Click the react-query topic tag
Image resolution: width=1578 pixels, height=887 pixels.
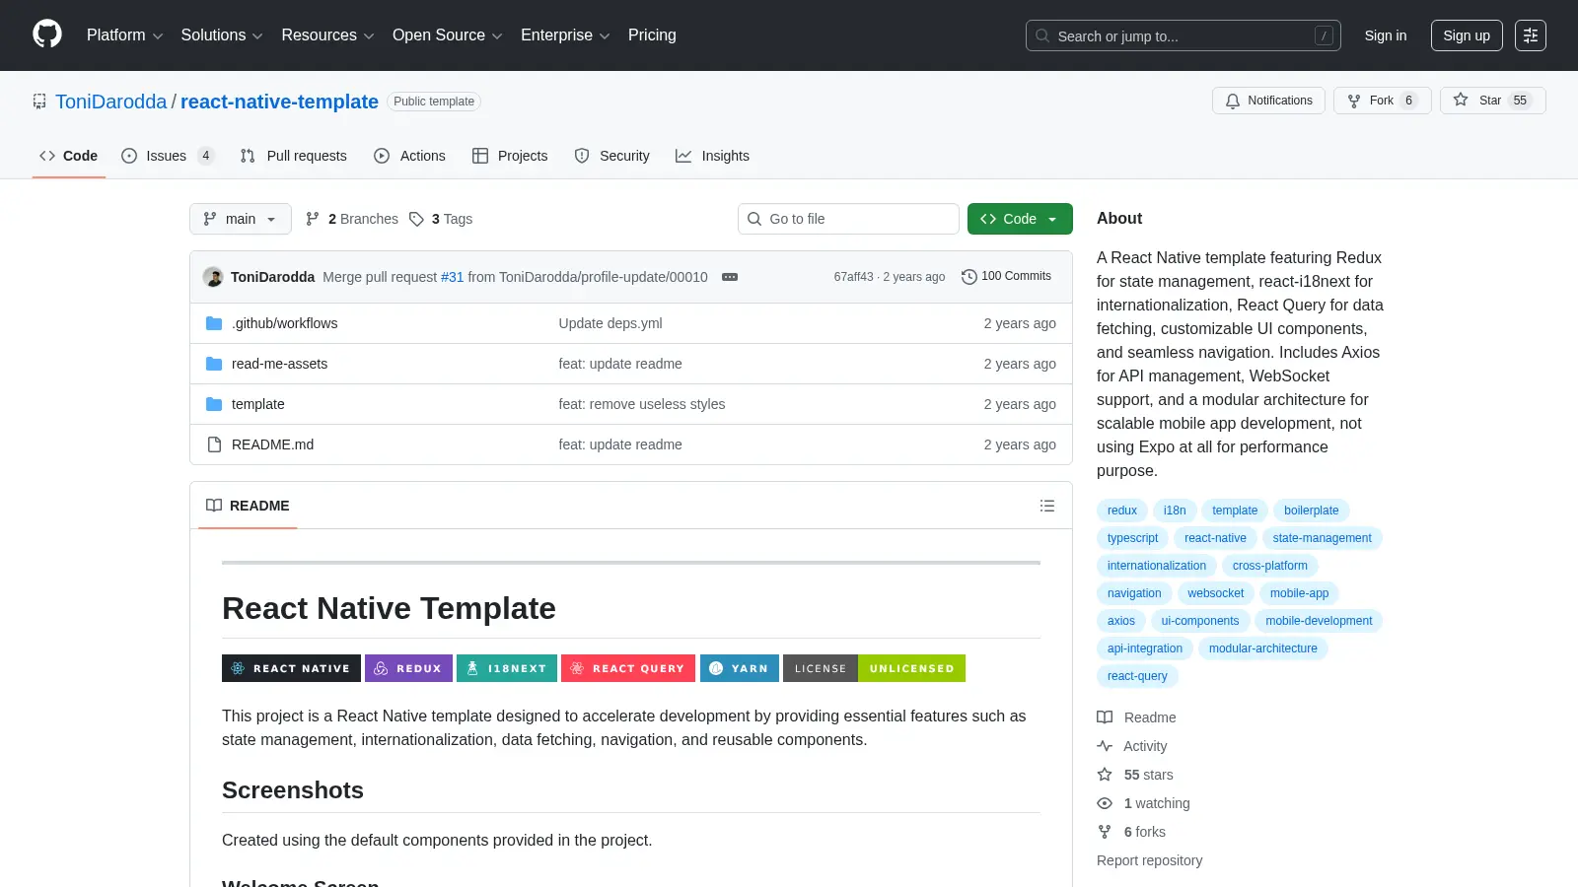point(1137,676)
